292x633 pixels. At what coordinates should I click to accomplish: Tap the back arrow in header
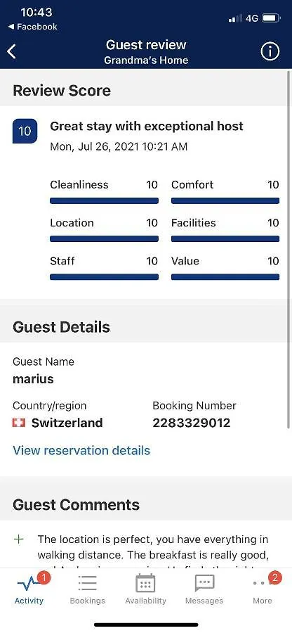point(12,51)
